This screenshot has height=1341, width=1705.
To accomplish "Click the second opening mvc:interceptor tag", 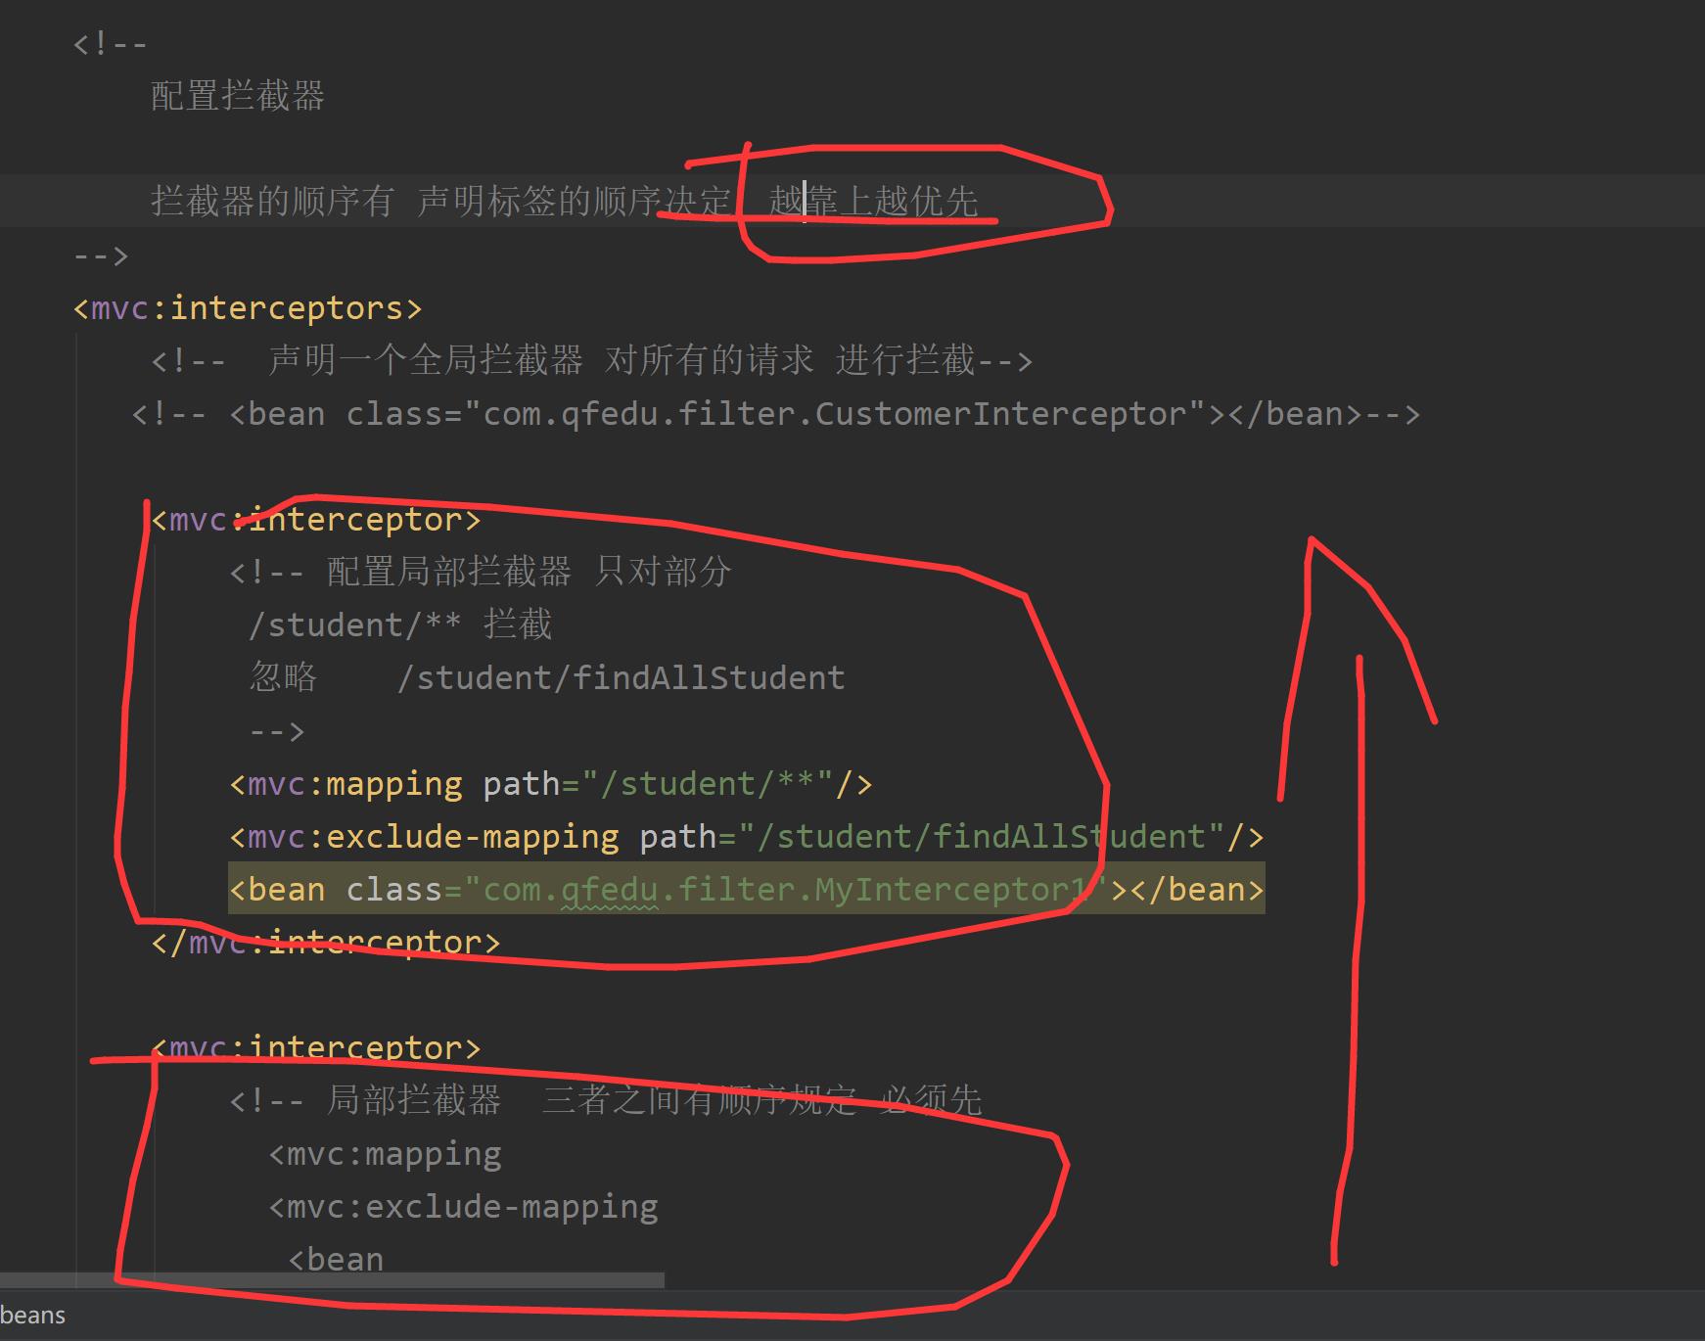I will coord(316,1047).
